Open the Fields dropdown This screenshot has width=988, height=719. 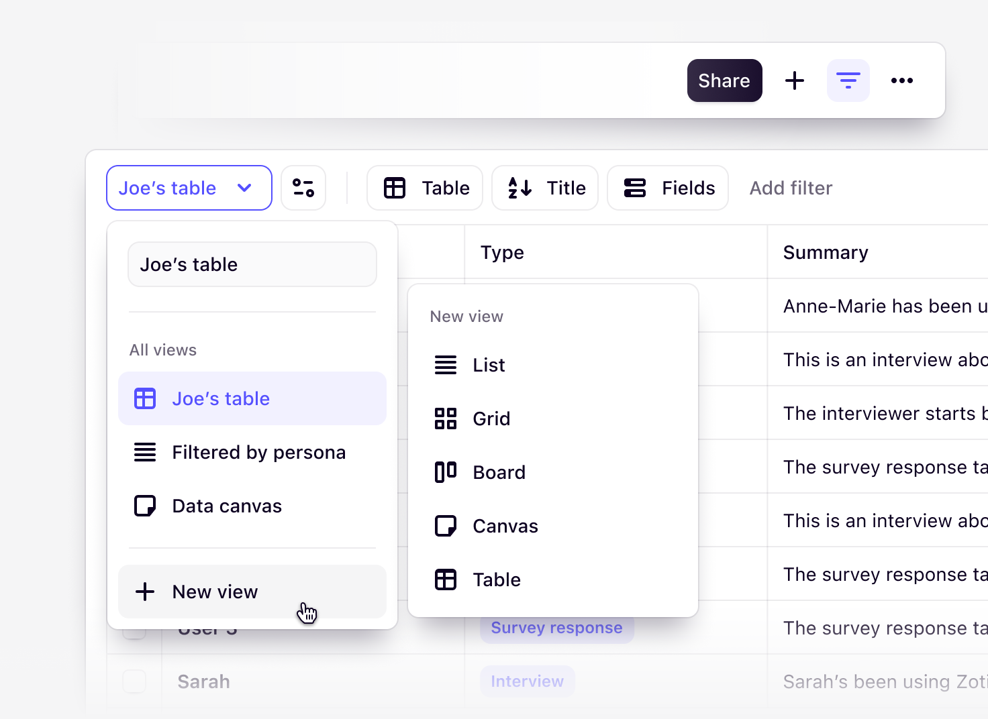click(667, 188)
